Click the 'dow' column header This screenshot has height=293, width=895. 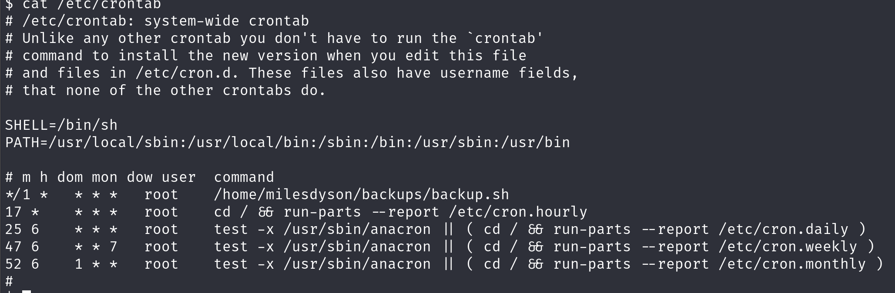pyautogui.click(x=140, y=177)
